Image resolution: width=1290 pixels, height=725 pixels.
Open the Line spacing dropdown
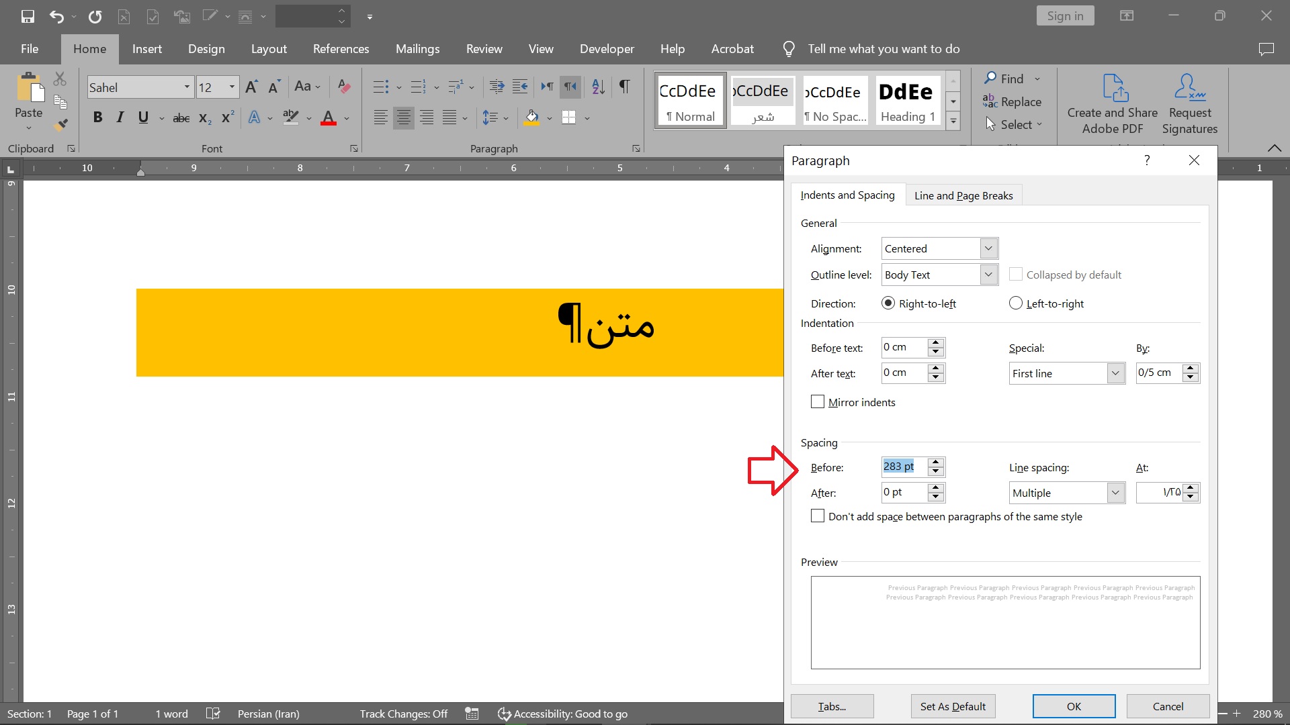tap(1115, 493)
